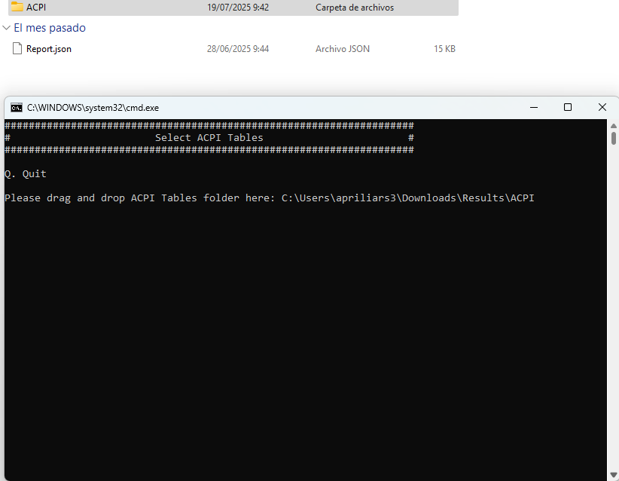The image size is (619, 481).
Task: Click the "Archivo JSON" type label
Action: (x=343, y=48)
